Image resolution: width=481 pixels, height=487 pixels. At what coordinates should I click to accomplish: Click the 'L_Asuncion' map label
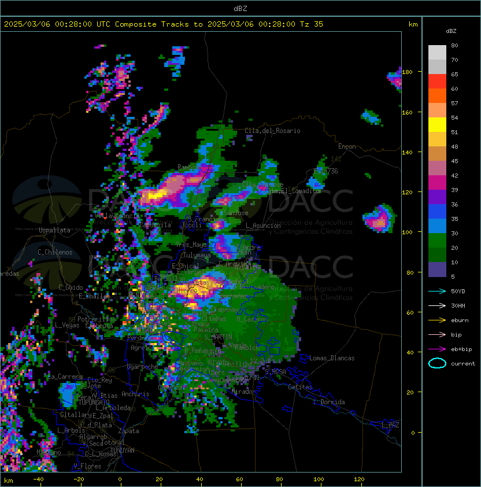[x=263, y=226]
